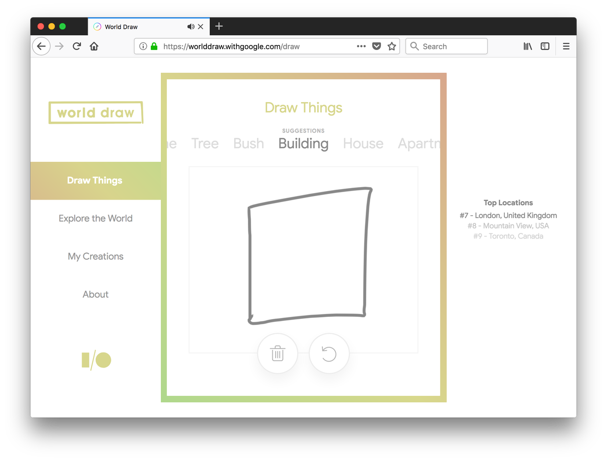
Task: Click #7 London, United Kingdom location
Action: tap(508, 215)
